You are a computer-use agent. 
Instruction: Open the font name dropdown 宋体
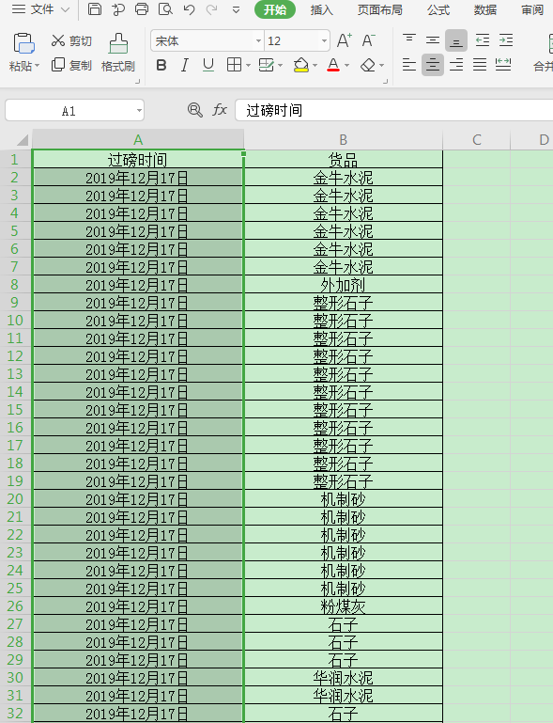pyautogui.click(x=258, y=41)
